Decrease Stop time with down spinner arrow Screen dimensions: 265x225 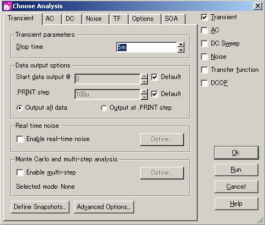click(181, 50)
